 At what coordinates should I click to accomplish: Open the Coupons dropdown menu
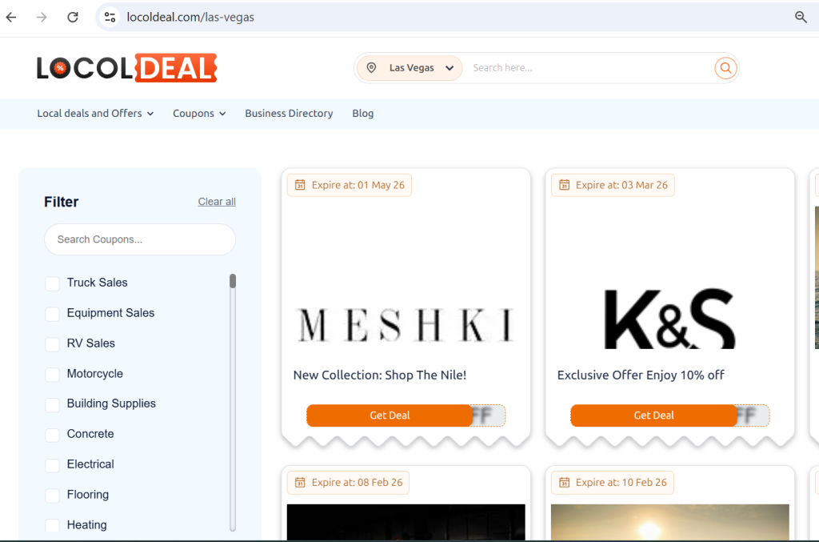(198, 114)
